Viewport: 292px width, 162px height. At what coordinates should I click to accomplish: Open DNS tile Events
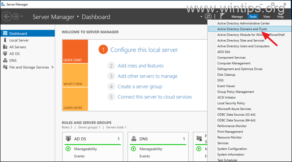tap(145, 156)
